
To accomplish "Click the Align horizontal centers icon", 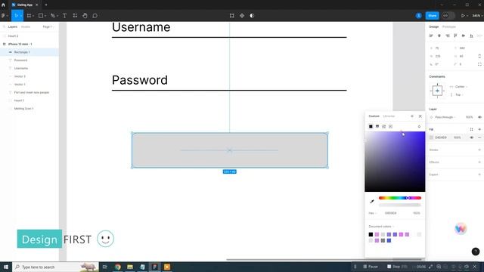I will point(439,36).
